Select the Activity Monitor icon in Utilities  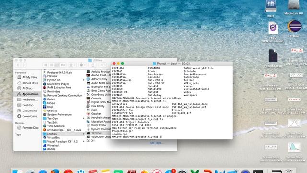pyautogui.click(x=88, y=72)
